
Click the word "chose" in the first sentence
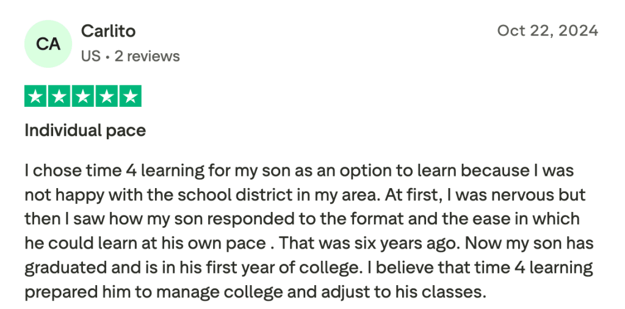click(56, 170)
